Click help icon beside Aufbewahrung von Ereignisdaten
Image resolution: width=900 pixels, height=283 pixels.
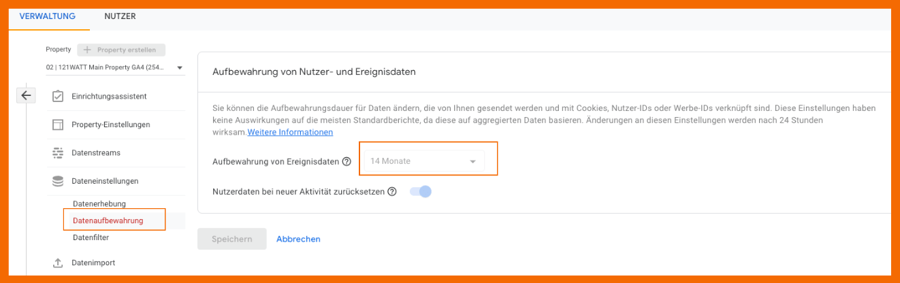point(347,162)
